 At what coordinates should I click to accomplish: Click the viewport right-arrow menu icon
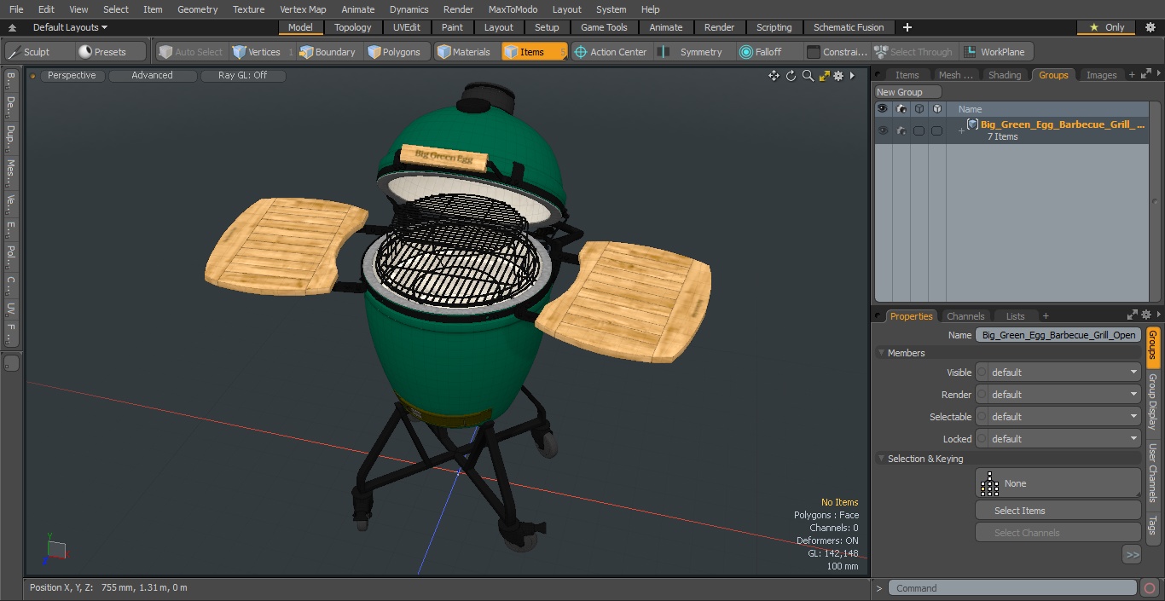852,76
